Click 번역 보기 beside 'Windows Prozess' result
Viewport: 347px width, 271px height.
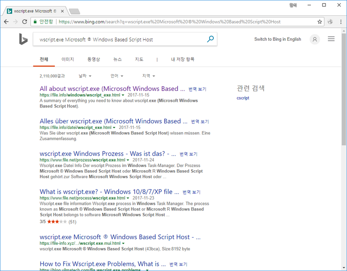tap(189, 154)
